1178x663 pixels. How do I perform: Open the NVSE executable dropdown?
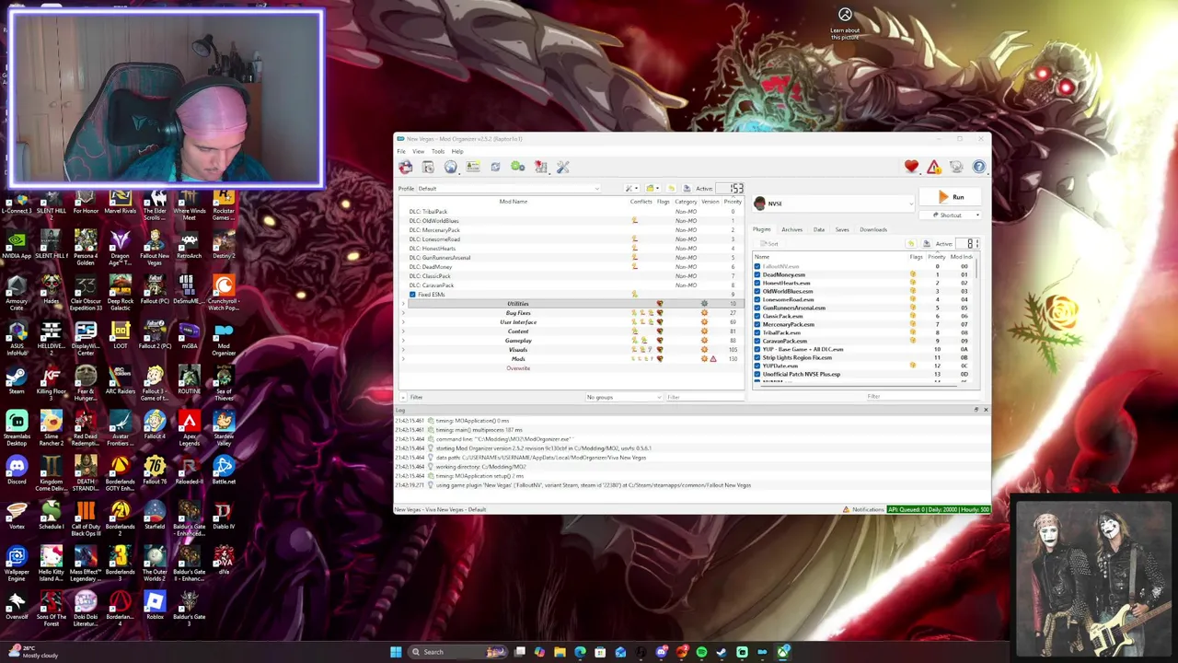click(x=834, y=204)
